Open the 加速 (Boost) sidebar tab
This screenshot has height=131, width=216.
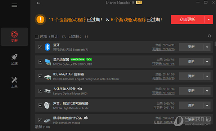coord(14,59)
